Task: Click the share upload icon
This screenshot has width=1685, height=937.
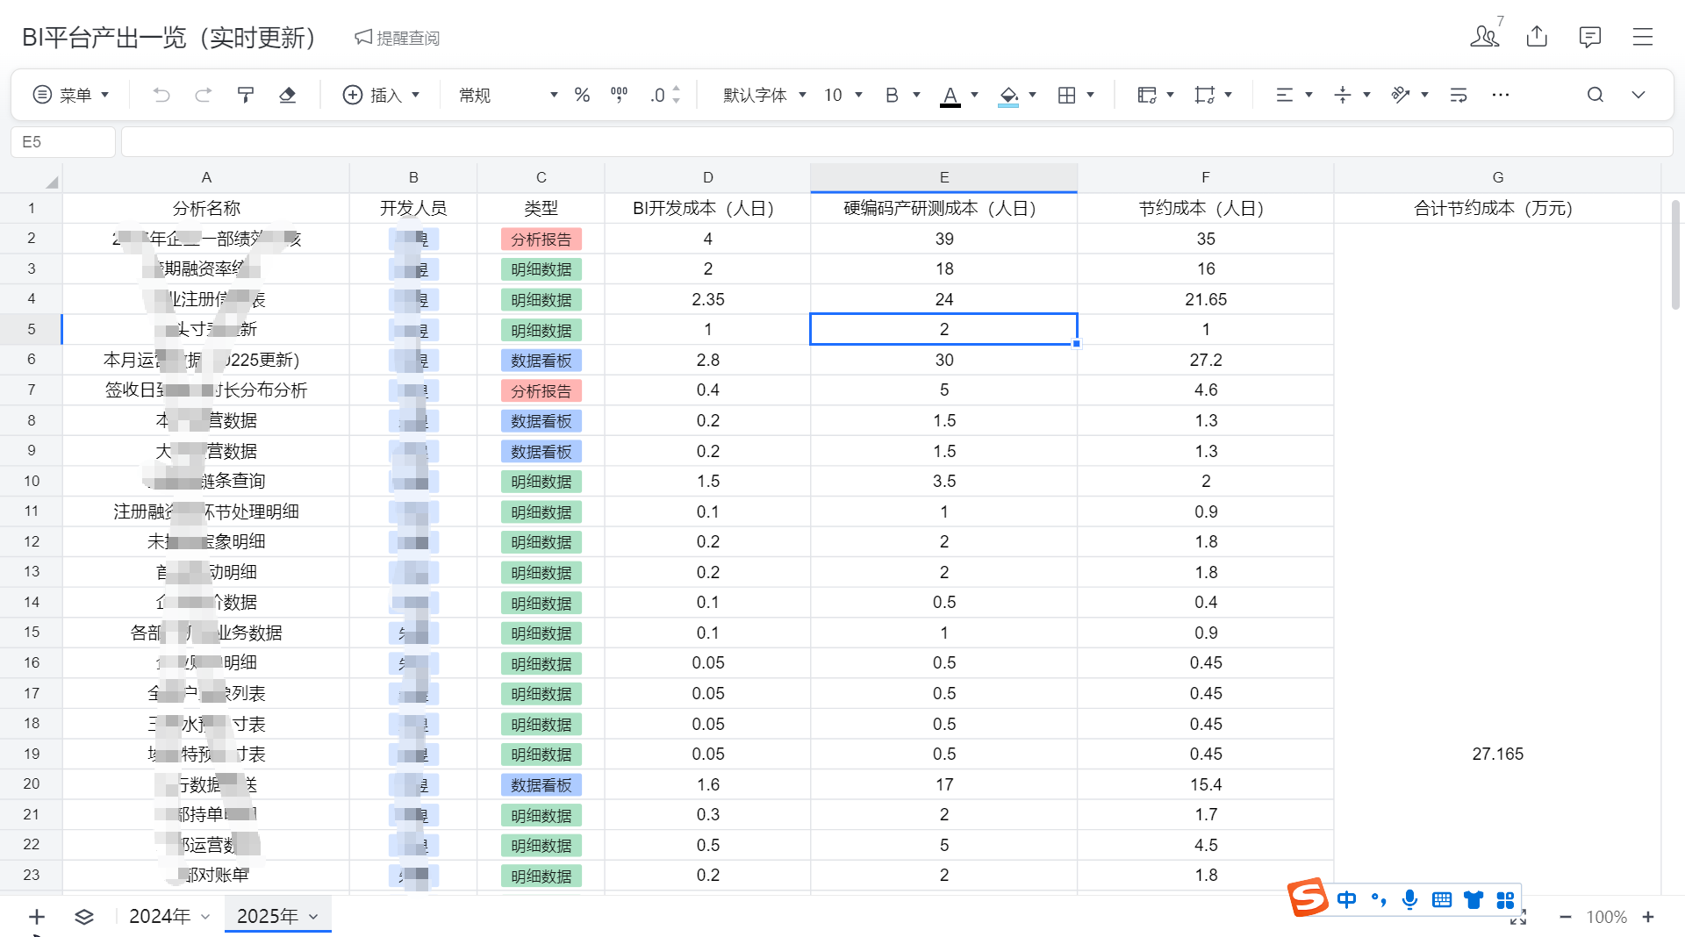Action: pos(1537,37)
